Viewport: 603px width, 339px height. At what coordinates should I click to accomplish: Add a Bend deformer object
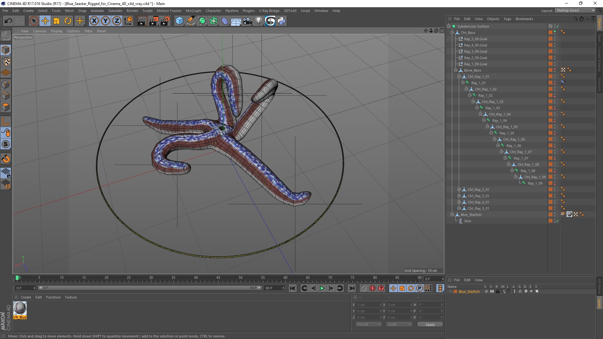(225, 21)
